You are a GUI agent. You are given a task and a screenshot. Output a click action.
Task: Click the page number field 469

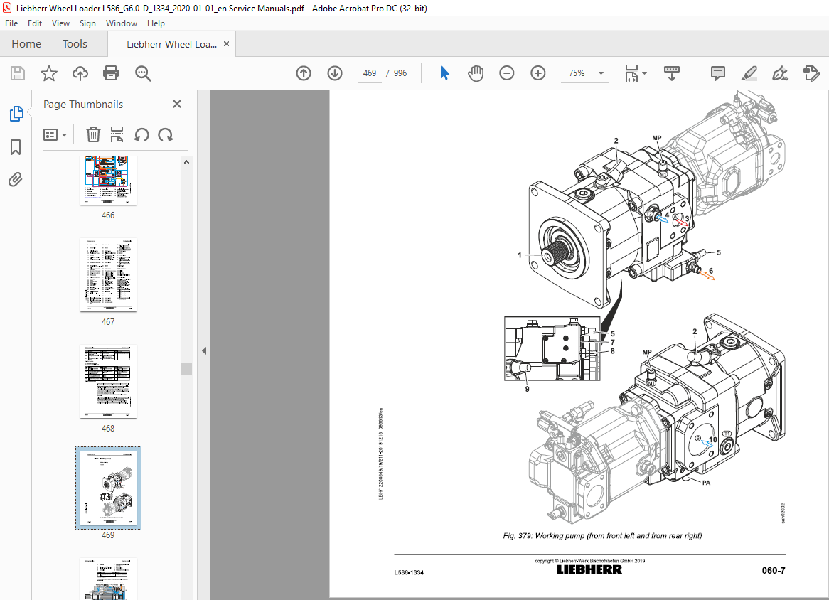click(x=370, y=73)
